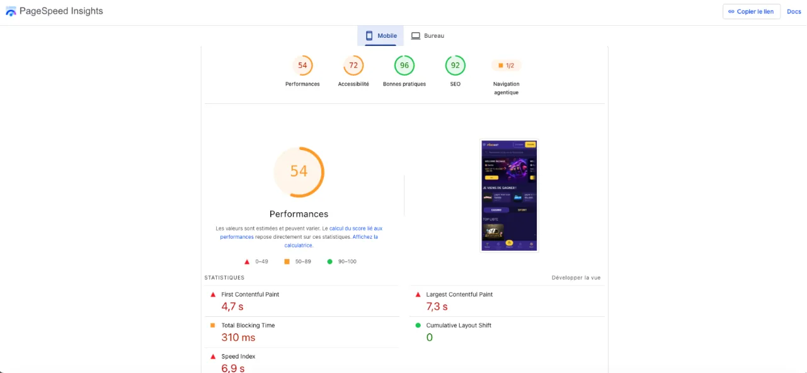
Task: Click the Largest Contentful Paint red triangle icon
Action: (418, 294)
